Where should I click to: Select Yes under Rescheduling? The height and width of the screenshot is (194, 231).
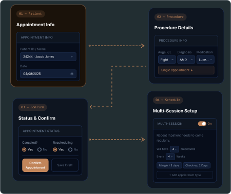click(55, 150)
